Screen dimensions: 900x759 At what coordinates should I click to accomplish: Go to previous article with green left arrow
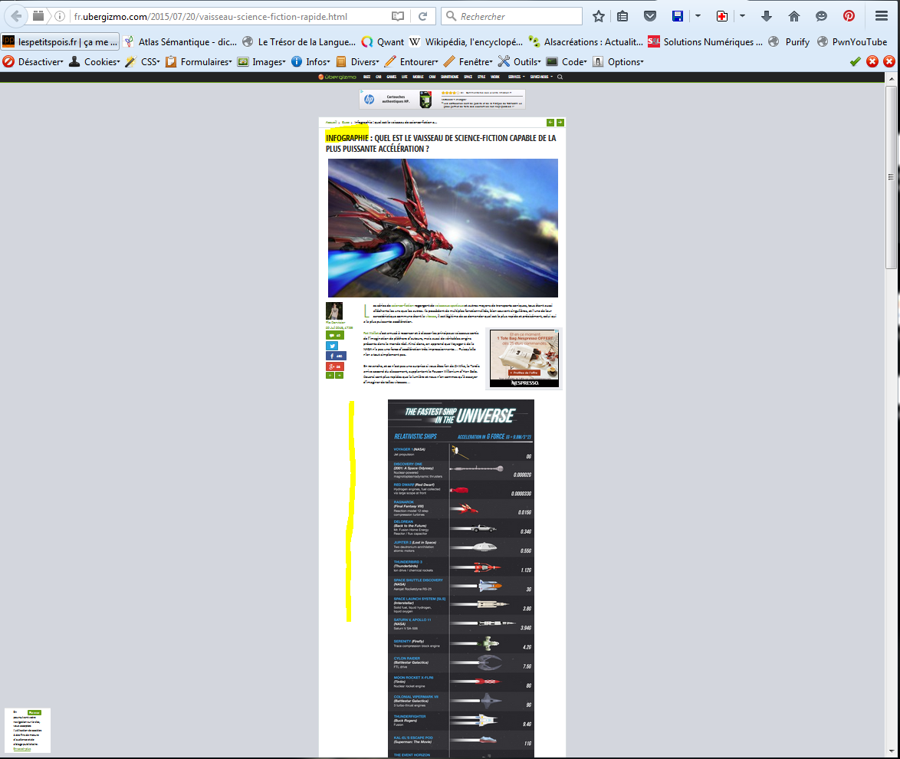tap(550, 123)
